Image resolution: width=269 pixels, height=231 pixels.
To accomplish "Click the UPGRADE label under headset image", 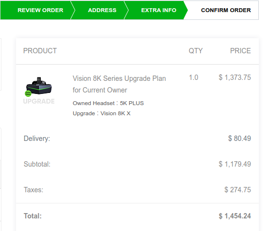I will pos(39,101).
